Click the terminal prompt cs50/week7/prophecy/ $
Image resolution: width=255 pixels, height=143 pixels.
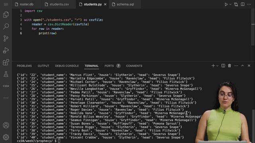[x=37, y=141]
